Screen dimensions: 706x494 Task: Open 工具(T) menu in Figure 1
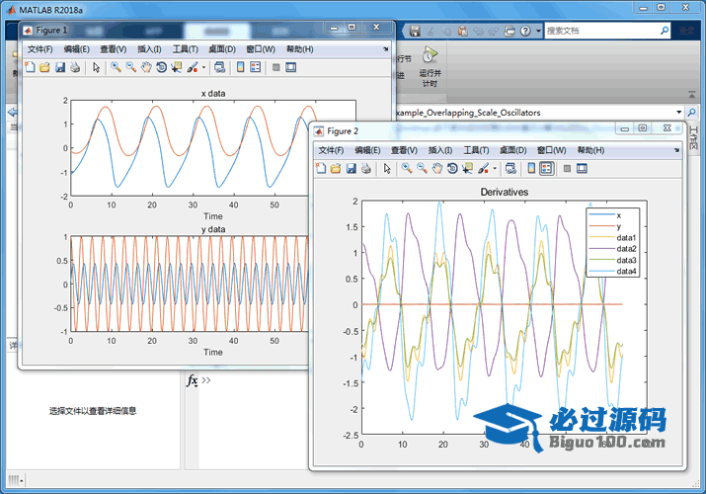point(186,49)
